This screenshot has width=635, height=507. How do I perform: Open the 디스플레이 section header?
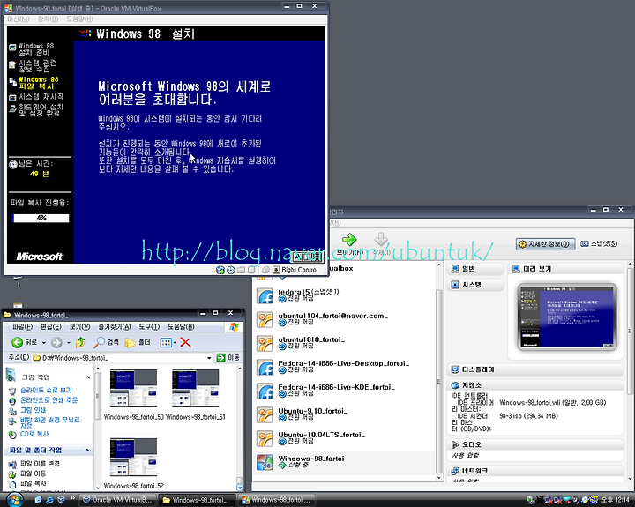pos(535,369)
